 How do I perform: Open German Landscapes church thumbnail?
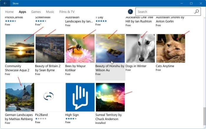20,97
